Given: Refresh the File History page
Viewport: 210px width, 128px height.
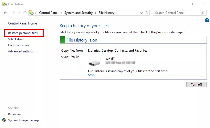Looking at the screenshot, I should point(147,13).
